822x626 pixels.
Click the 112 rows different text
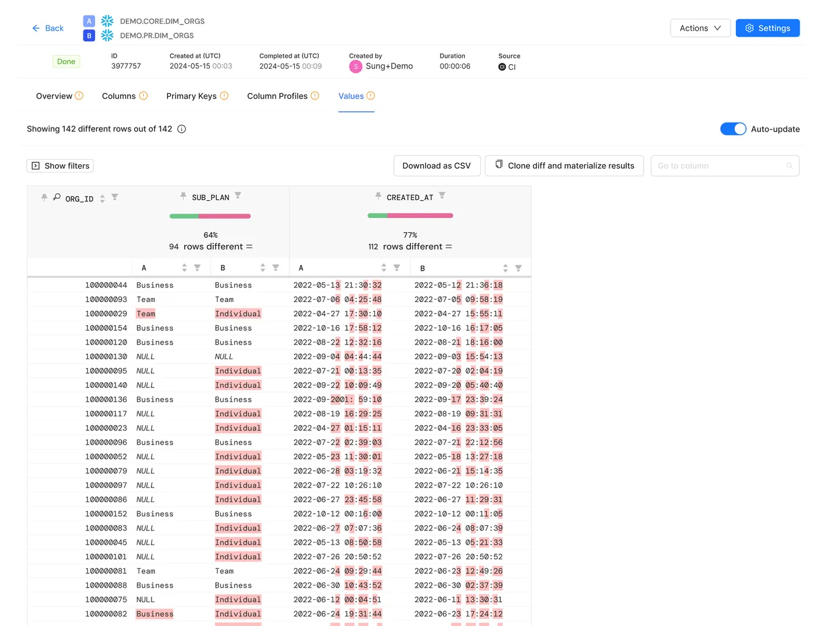(x=405, y=247)
